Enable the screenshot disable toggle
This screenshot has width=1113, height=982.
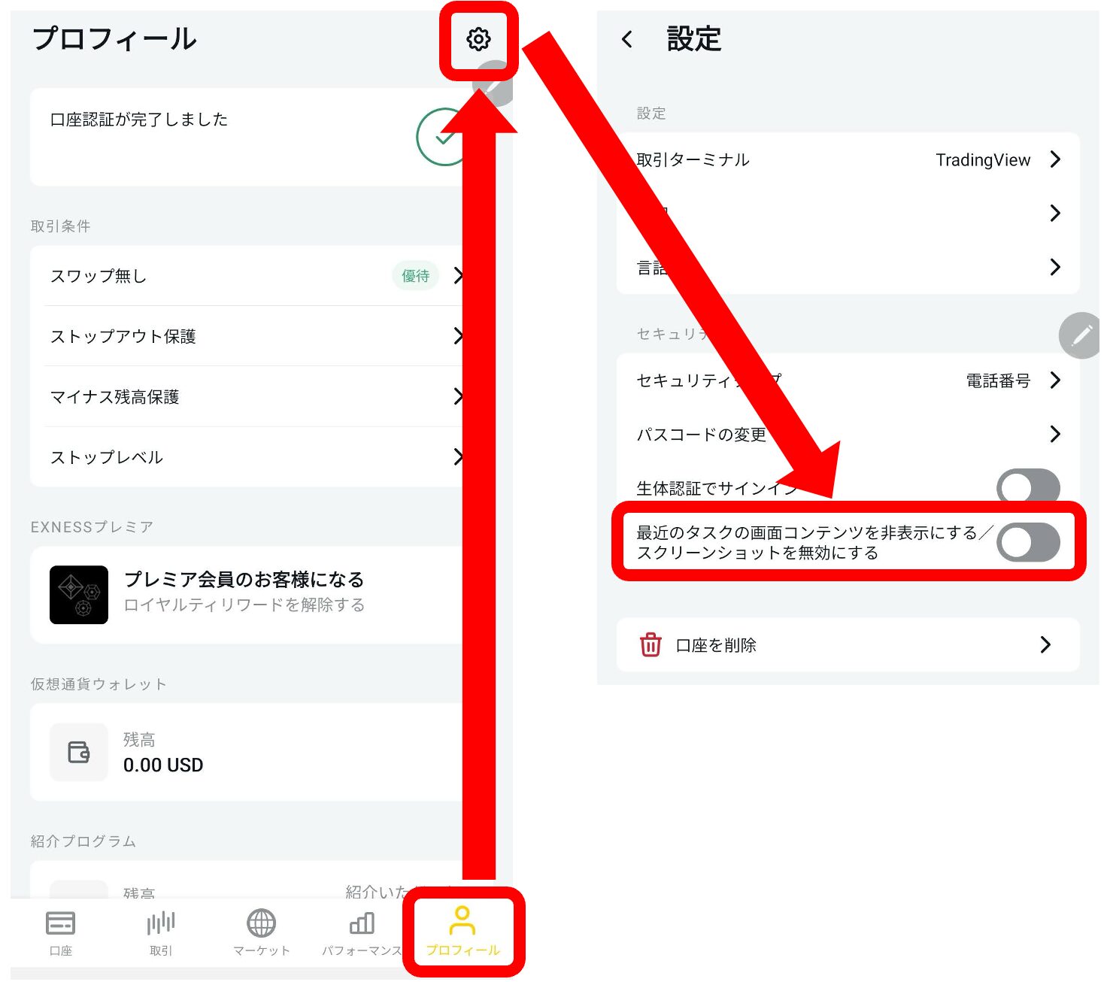pyautogui.click(x=1027, y=543)
